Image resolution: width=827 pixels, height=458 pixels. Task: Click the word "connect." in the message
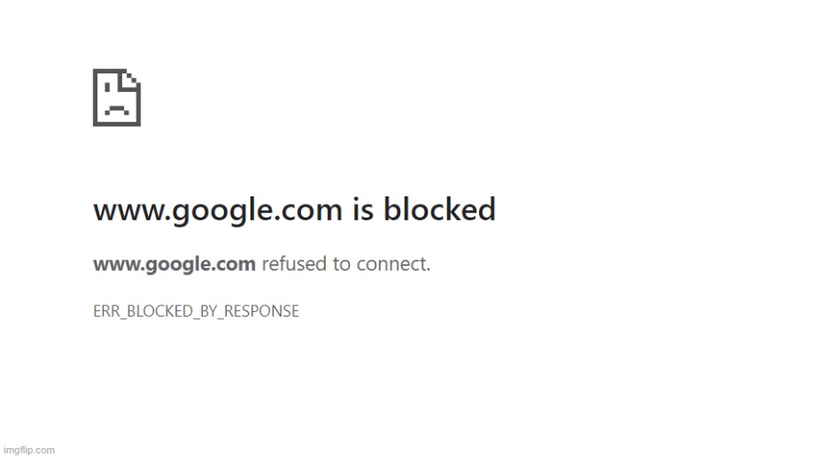point(396,265)
